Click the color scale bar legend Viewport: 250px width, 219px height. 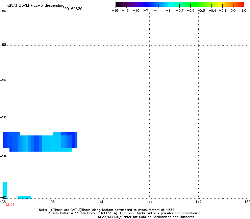180,4
